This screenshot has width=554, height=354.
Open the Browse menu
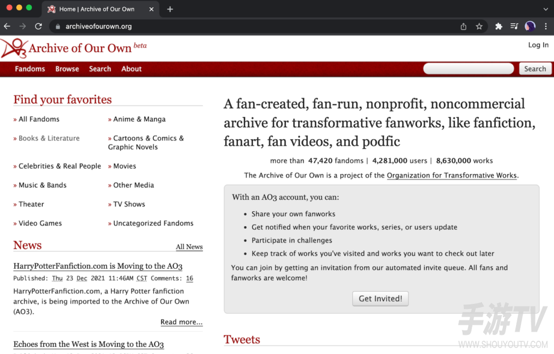point(67,69)
